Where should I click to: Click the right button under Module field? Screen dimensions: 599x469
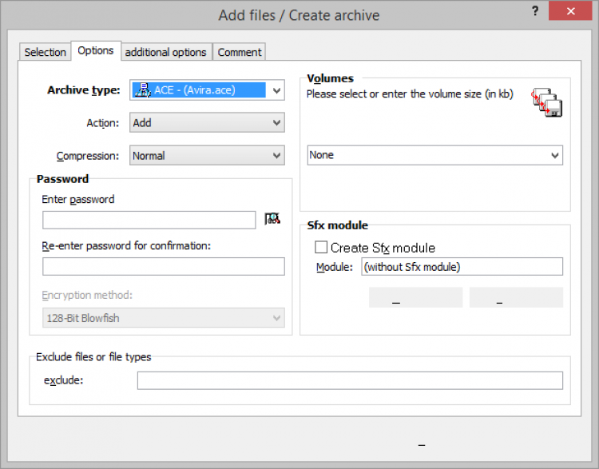(516, 297)
